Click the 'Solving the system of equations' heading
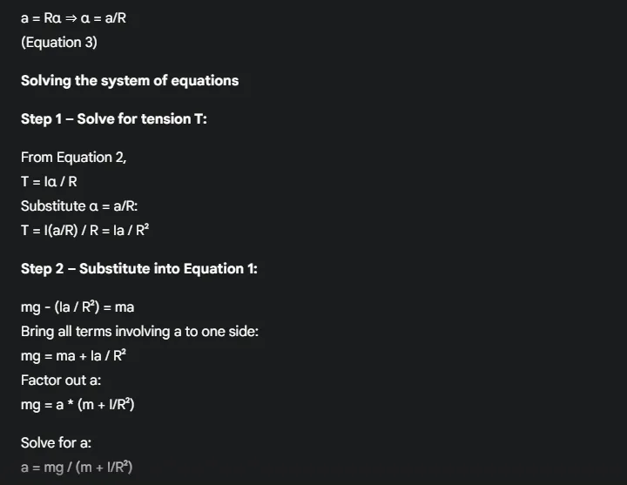The height and width of the screenshot is (485, 627). click(130, 81)
